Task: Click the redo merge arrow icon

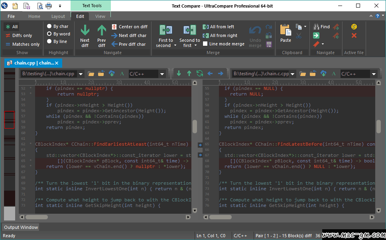Action: coord(269,27)
